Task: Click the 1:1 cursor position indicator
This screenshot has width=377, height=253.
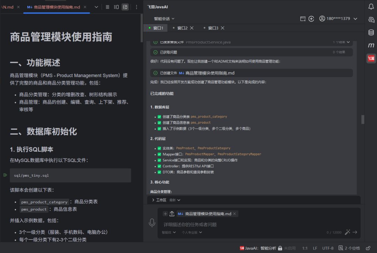Action: point(305,248)
